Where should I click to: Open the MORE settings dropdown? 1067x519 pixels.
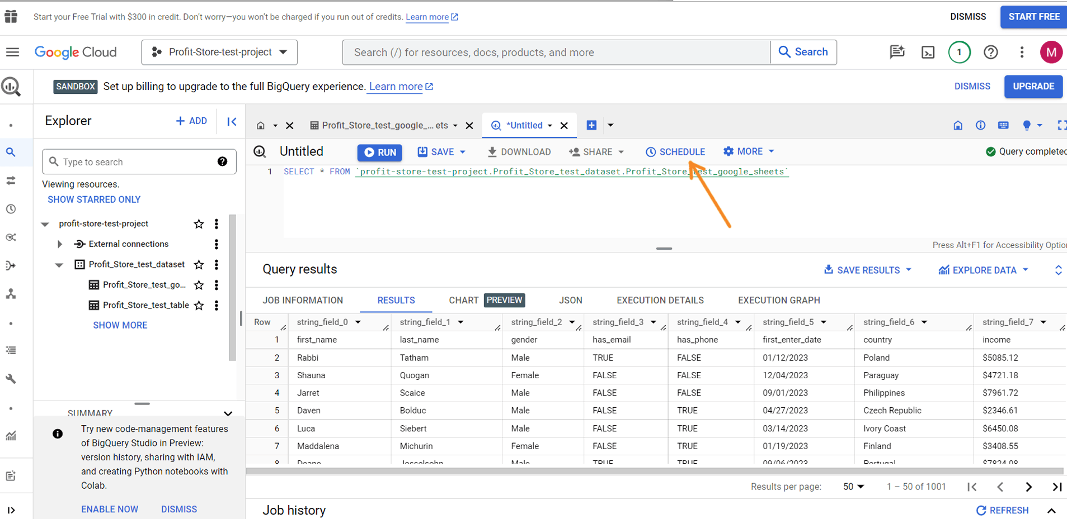click(x=749, y=151)
